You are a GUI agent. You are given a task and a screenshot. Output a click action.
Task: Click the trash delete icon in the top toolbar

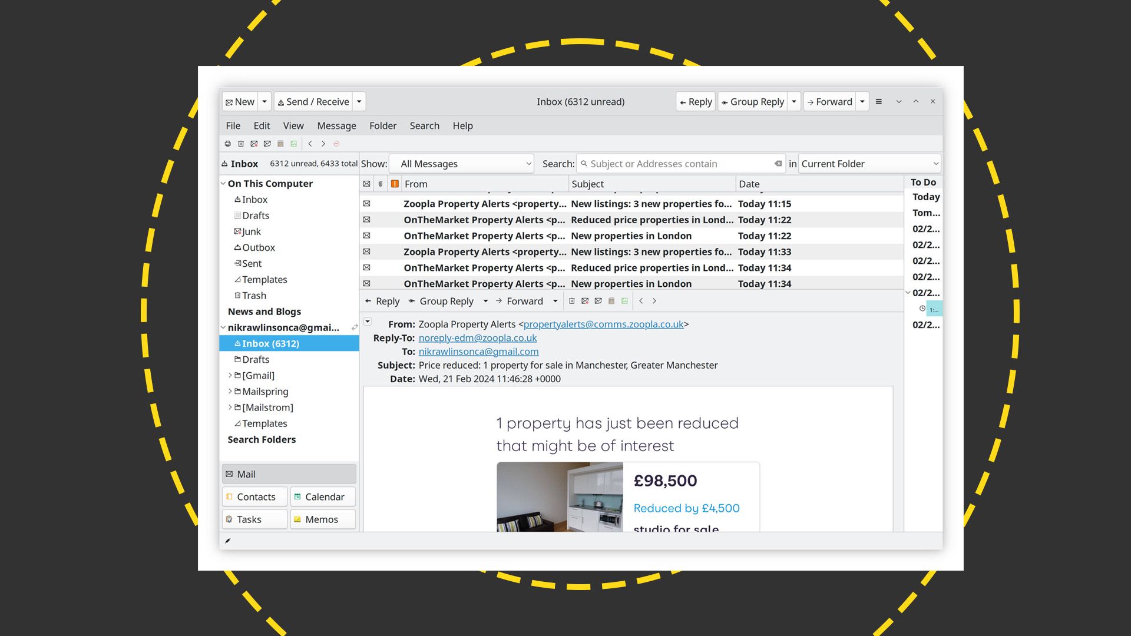[x=241, y=144]
